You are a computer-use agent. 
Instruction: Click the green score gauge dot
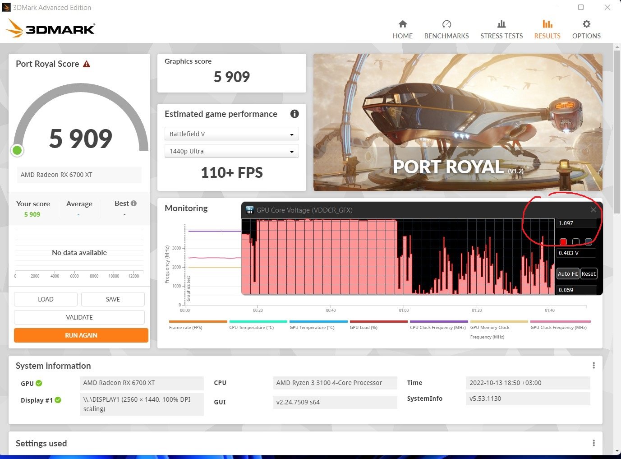17,150
